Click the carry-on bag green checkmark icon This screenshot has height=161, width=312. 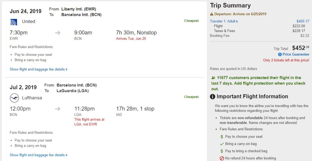coord(222,144)
